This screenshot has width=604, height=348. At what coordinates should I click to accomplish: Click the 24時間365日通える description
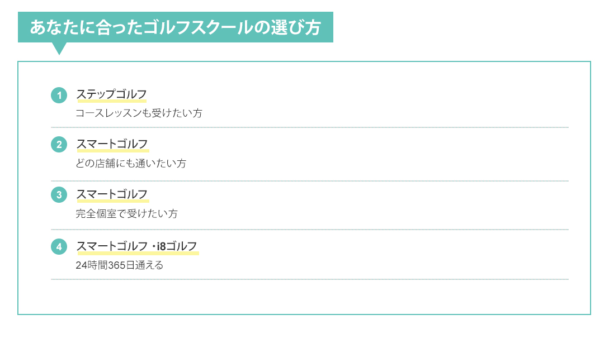(x=120, y=265)
